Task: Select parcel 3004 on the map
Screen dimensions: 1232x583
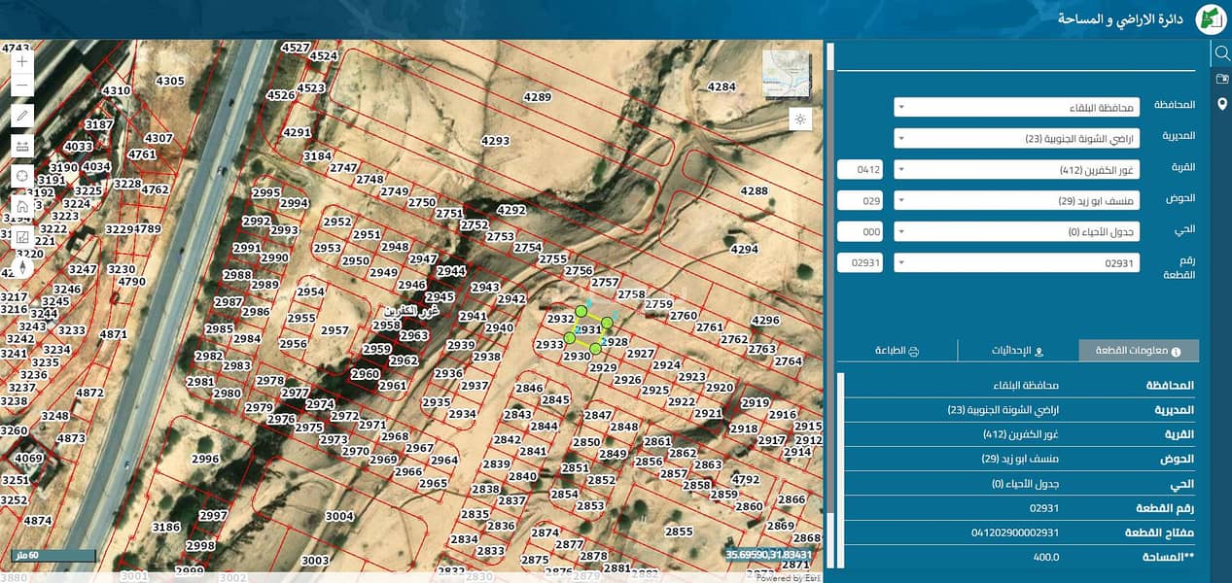Action: tap(339, 516)
